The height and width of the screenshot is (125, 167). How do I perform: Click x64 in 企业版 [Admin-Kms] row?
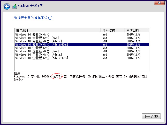point(105,58)
